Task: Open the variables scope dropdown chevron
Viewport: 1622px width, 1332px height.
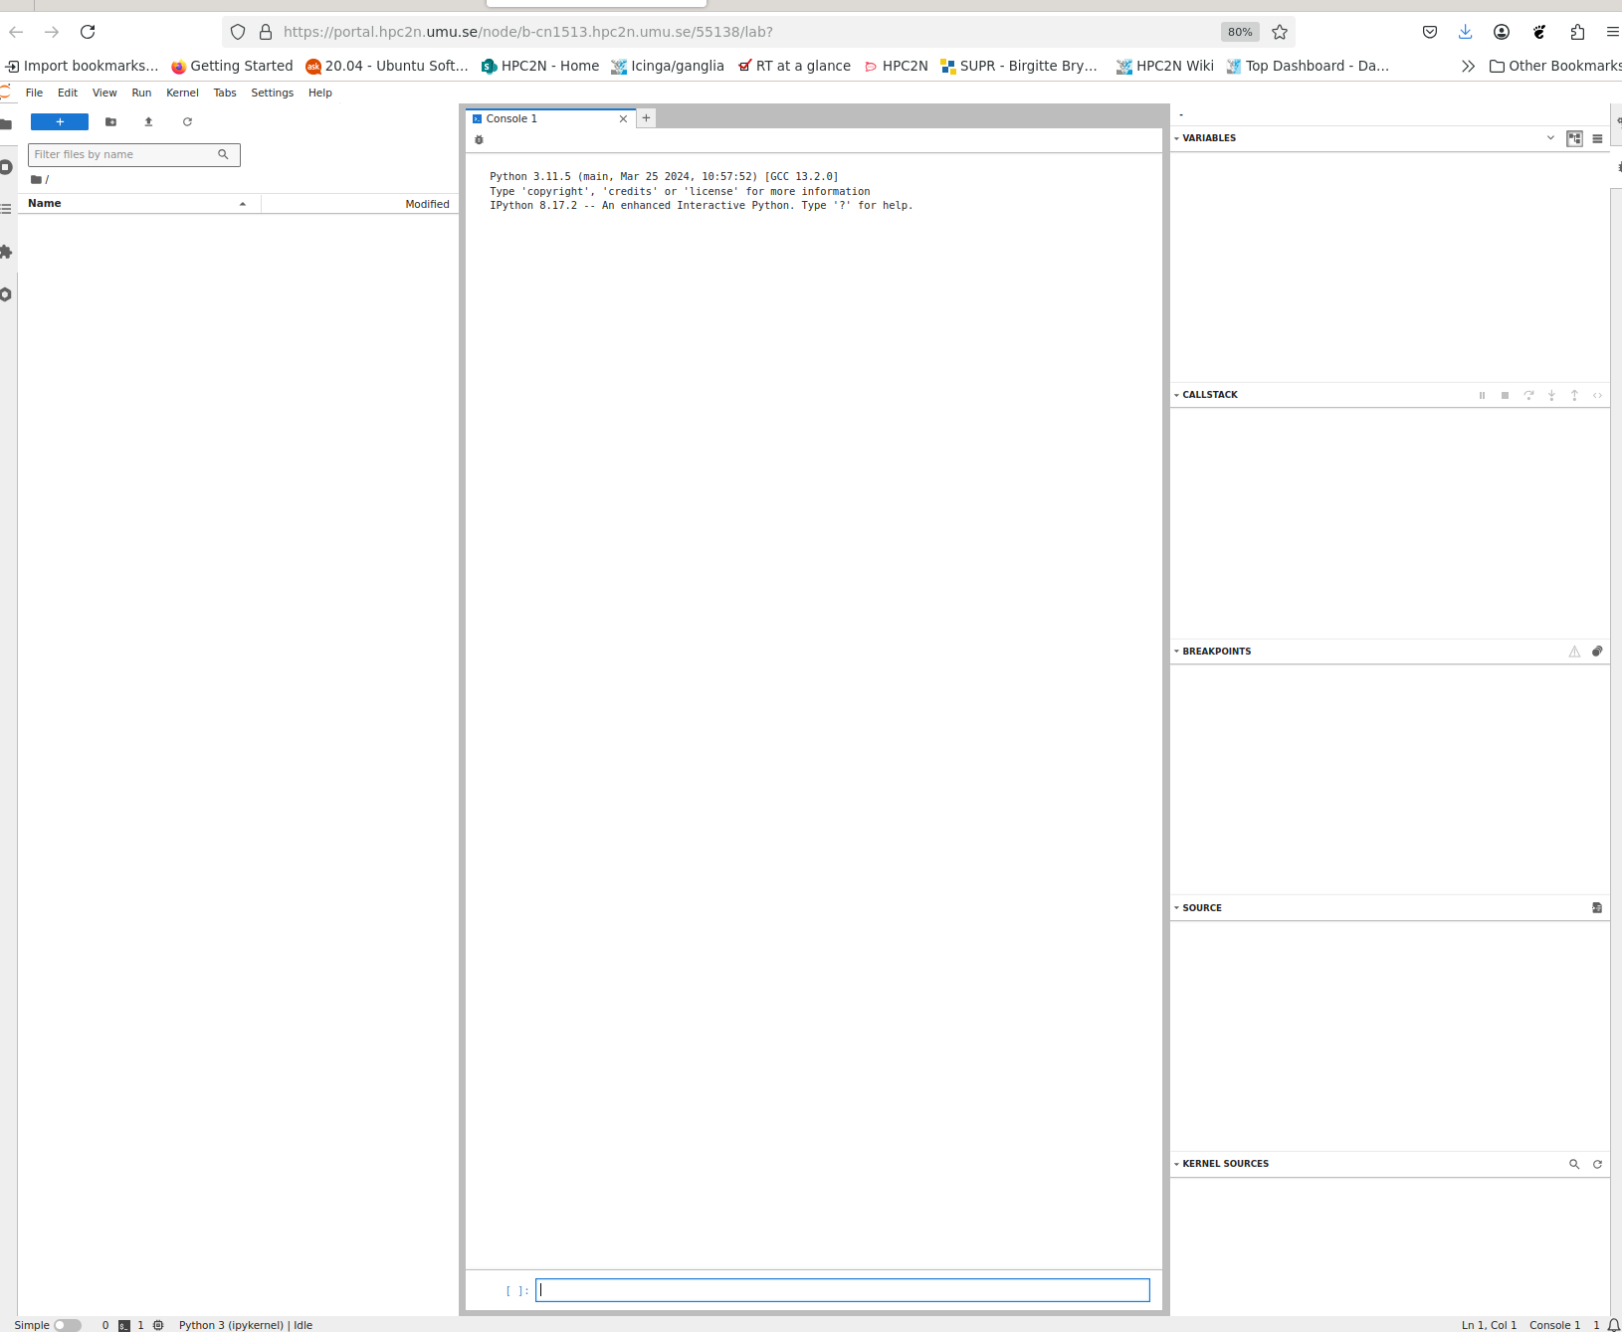Action: pyautogui.click(x=1549, y=138)
